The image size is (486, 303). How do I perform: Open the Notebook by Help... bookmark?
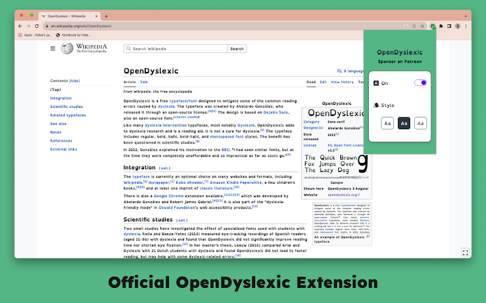click(73, 35)
